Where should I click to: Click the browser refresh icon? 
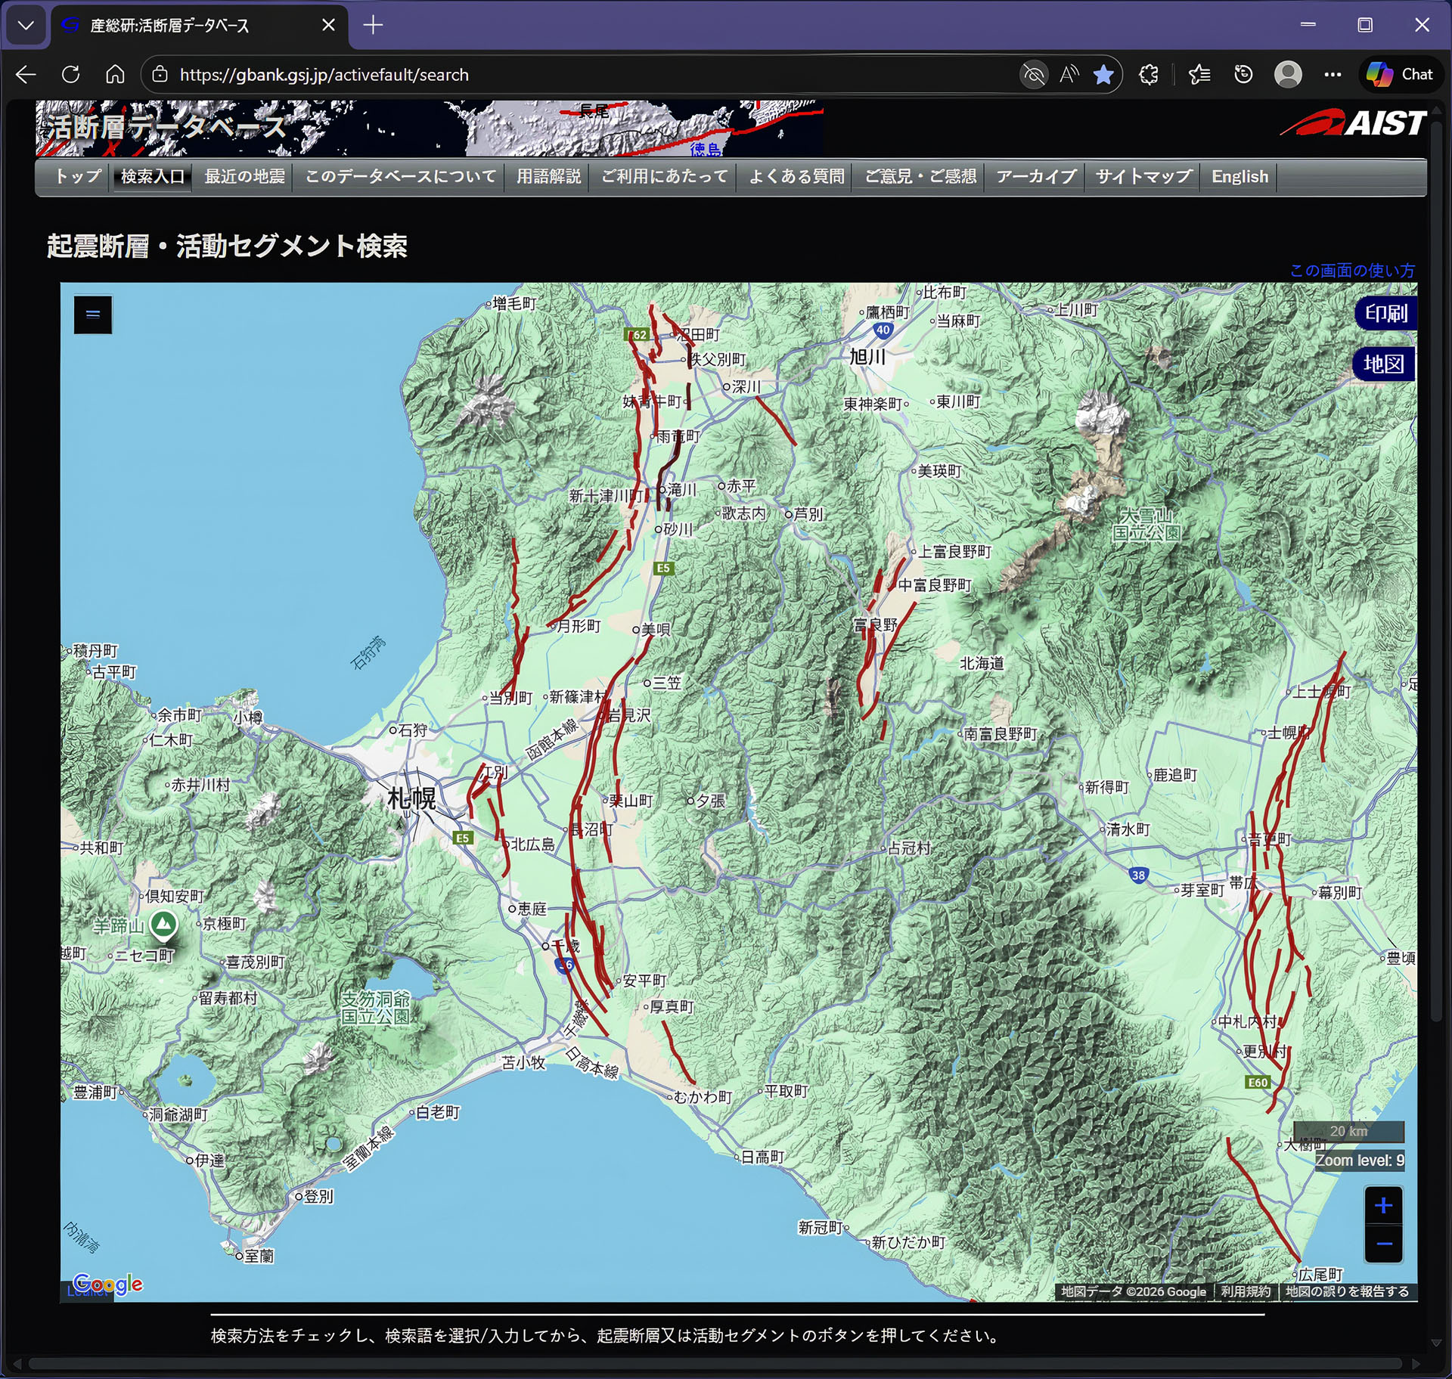tap(70, 74)
